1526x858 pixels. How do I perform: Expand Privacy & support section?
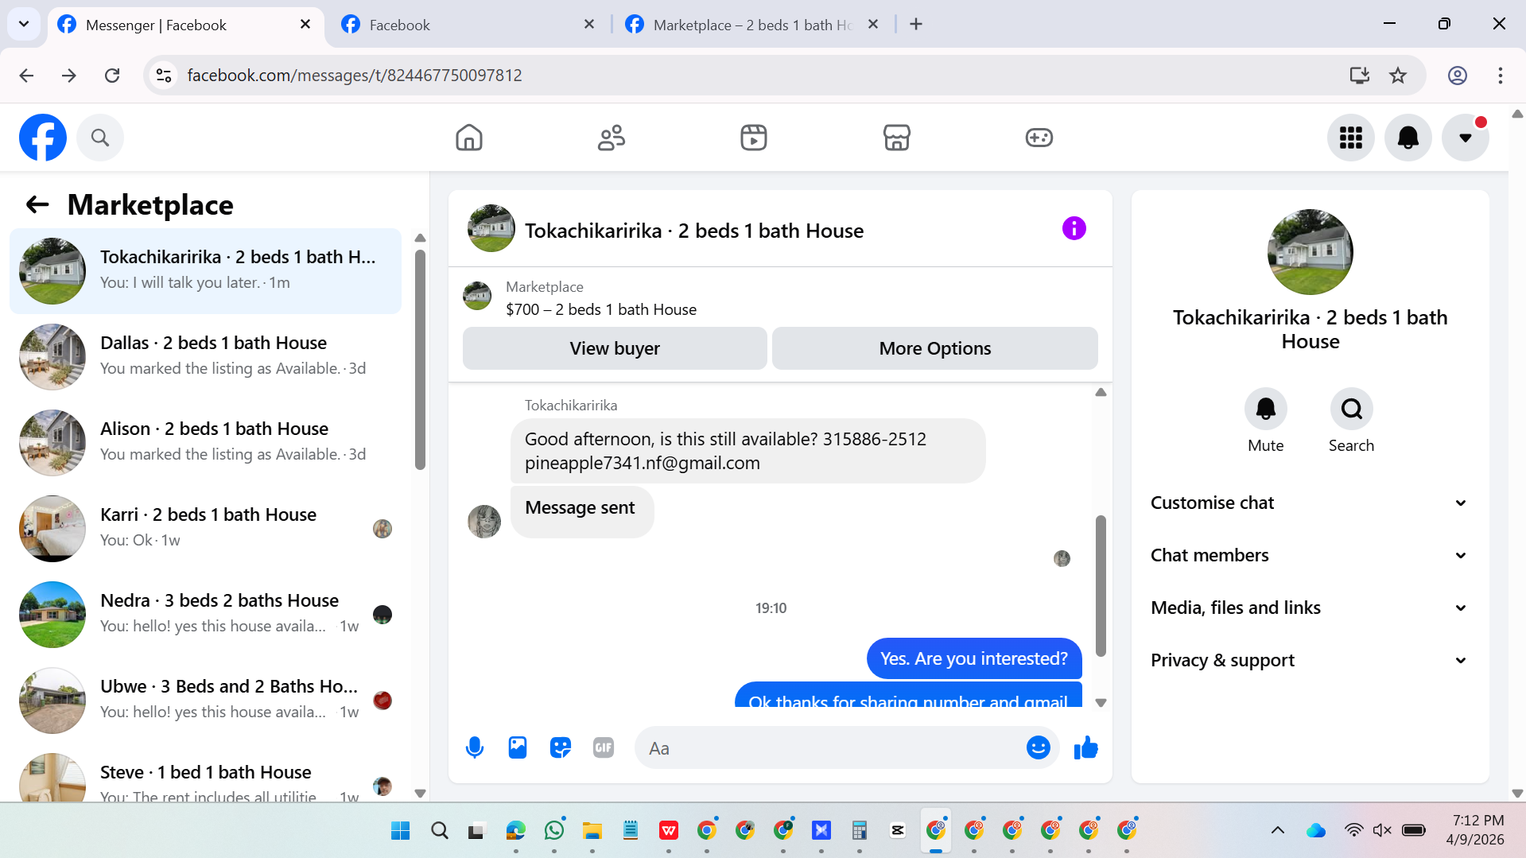point(1310,660)
